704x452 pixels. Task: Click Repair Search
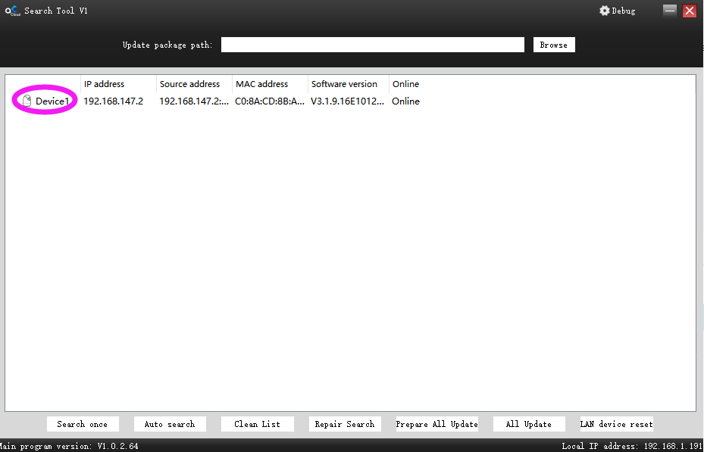pos(345,424)
